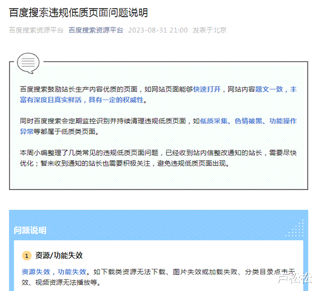Screen dimensions: 318x291
Task: Click the 问题说明 section header
Action: pyautogui.click(x=30, y=230)
